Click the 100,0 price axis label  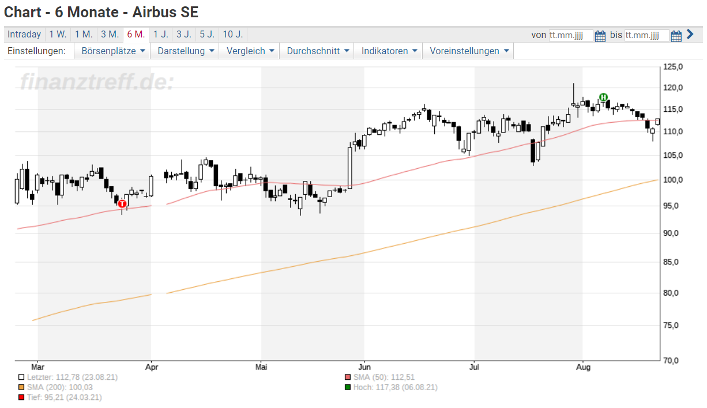point(673,180)
